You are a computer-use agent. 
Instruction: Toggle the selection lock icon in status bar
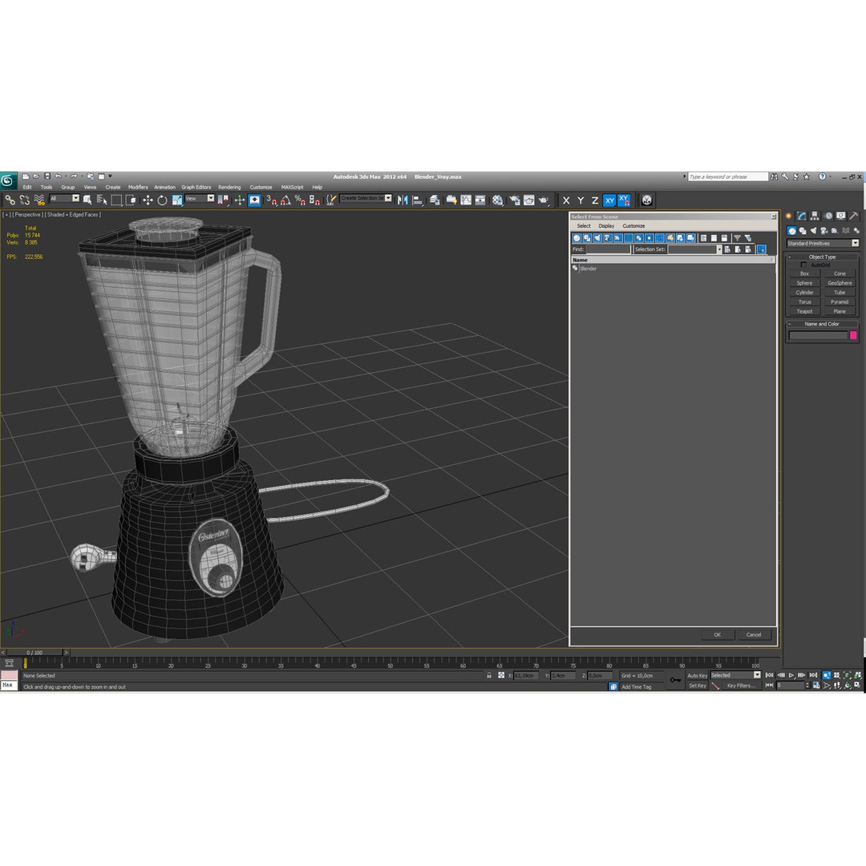(x=489, y=675)
